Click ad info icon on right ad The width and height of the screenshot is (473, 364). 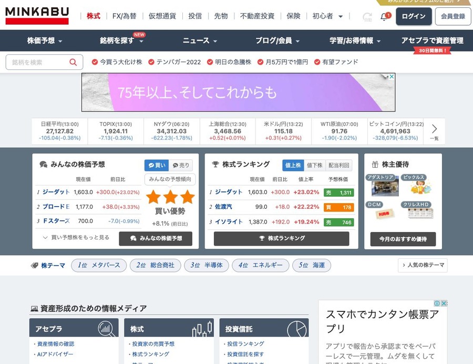[x=437, y=304]
